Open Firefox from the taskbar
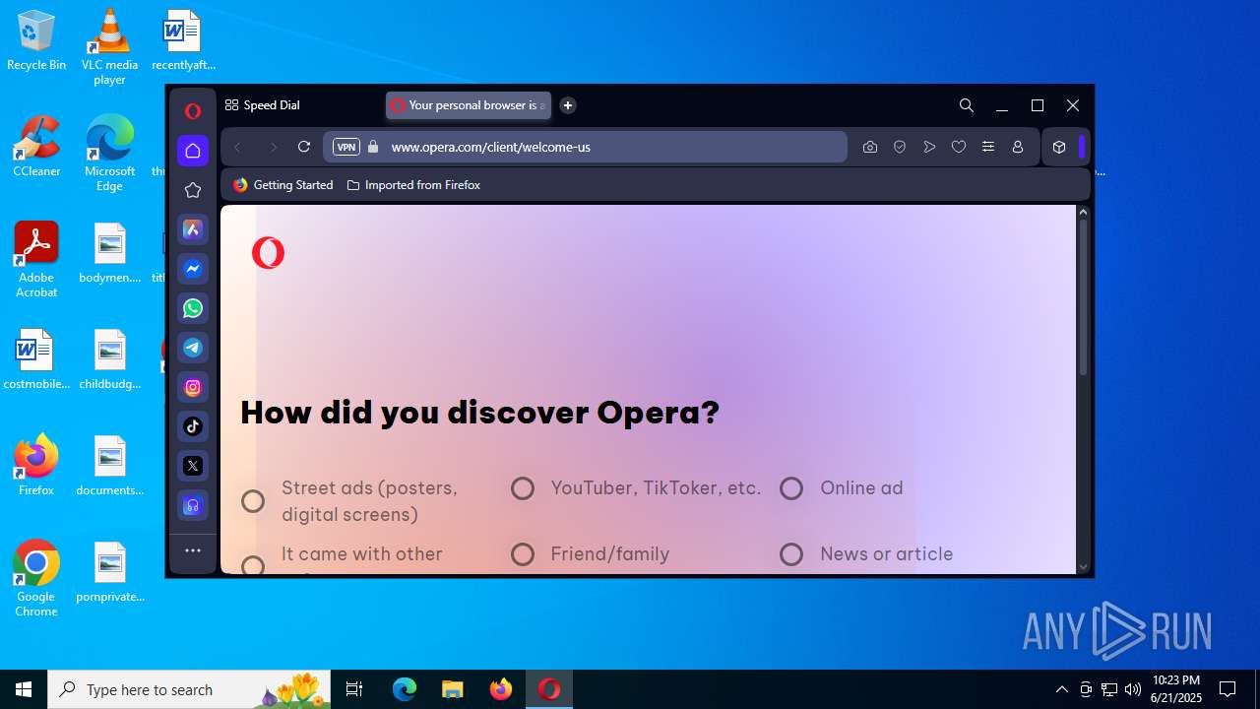Screen dimensions: 1260x709 point(501,689)
